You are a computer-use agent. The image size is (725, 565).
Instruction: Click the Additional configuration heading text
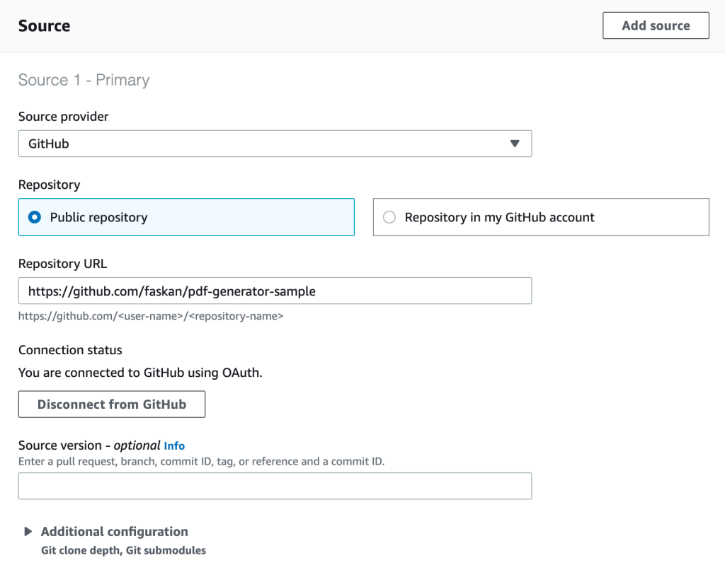(114, 532)
